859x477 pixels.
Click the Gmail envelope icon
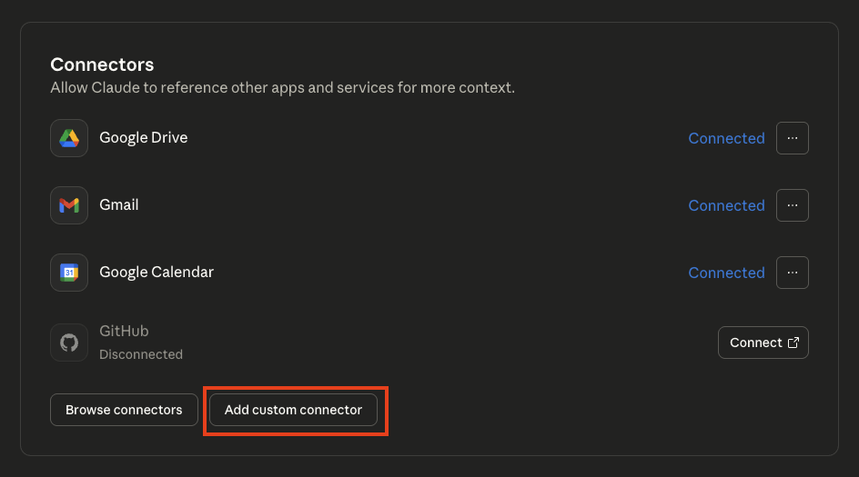[x=69, y=205]
